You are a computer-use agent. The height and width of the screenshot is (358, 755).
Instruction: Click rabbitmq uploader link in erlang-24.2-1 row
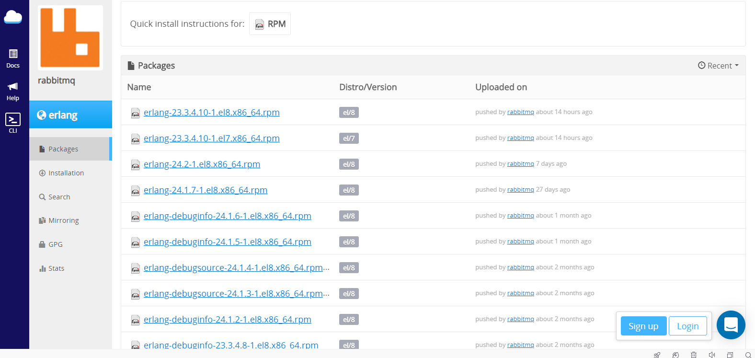[520, 164]
